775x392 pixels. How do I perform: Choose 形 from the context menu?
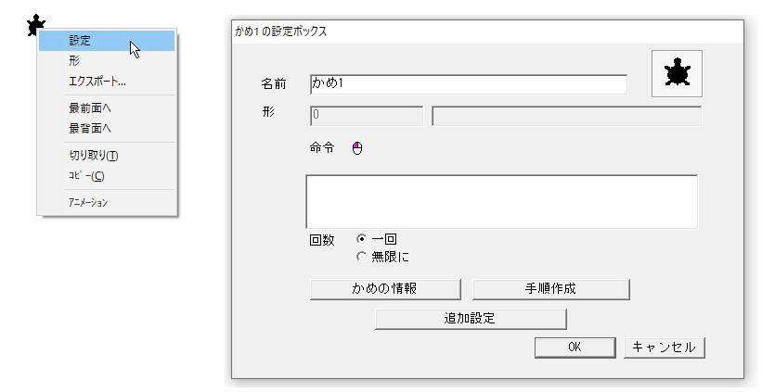pyautogui.click(x=107, y=61)
